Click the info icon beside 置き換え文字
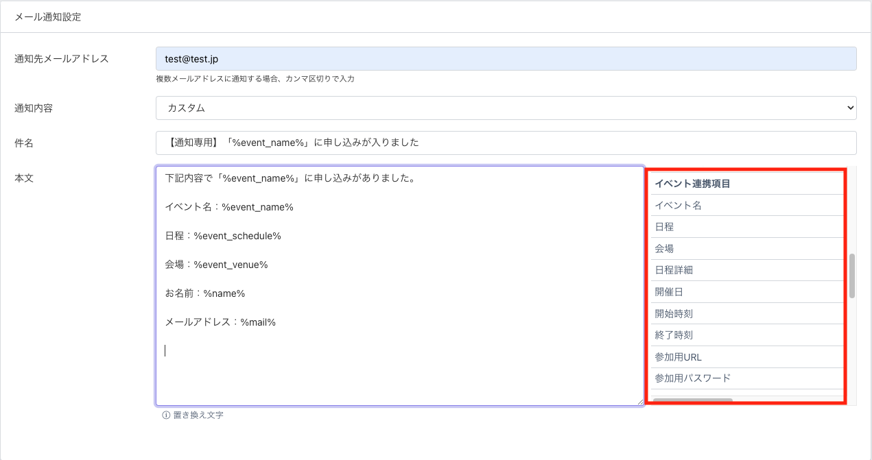 pyautogui.click(x=165, y=415)
